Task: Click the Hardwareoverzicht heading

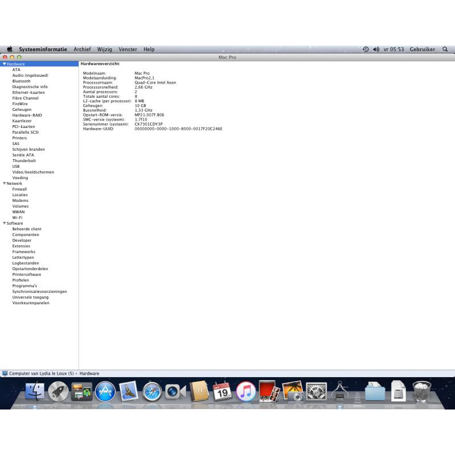Action: pos(100,64)
